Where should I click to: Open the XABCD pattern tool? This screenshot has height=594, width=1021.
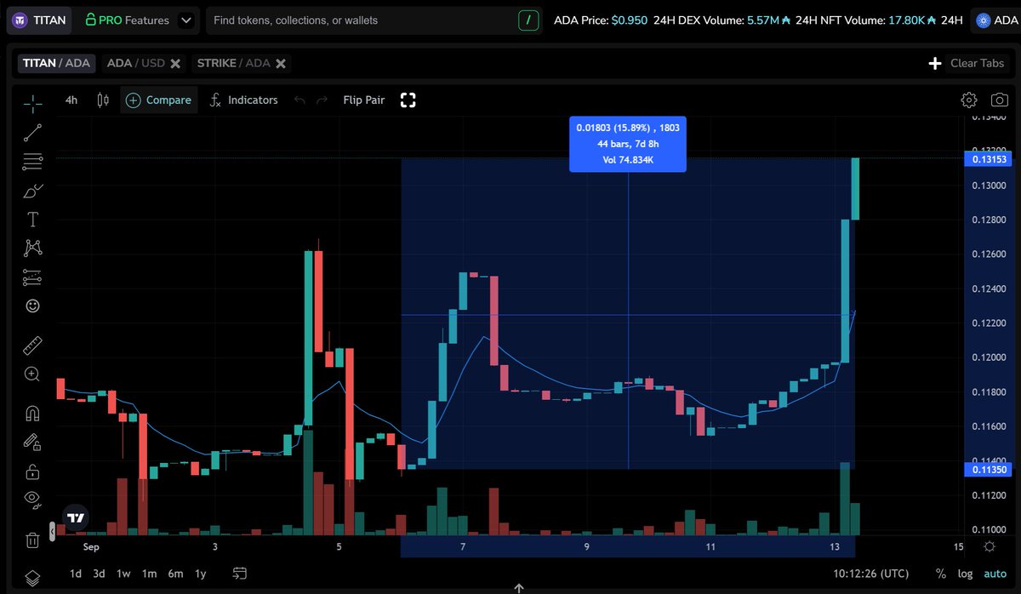click(32, 248)
